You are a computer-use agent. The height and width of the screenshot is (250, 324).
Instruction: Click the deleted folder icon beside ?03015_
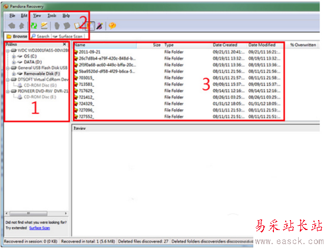(x=76, y=78)
